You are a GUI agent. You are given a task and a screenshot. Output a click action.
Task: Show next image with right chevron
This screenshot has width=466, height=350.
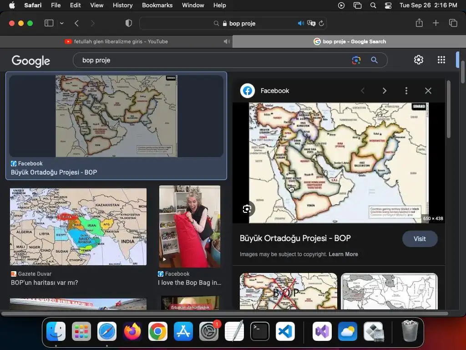[385, 91]
